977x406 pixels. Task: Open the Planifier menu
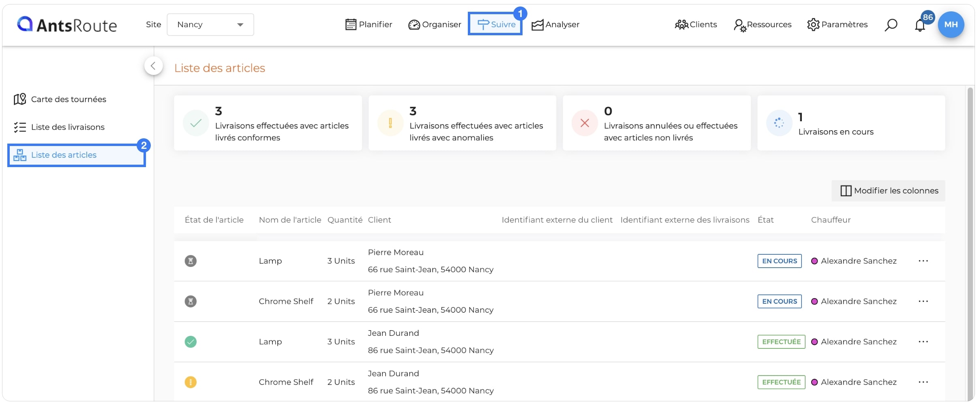[369, 25]
